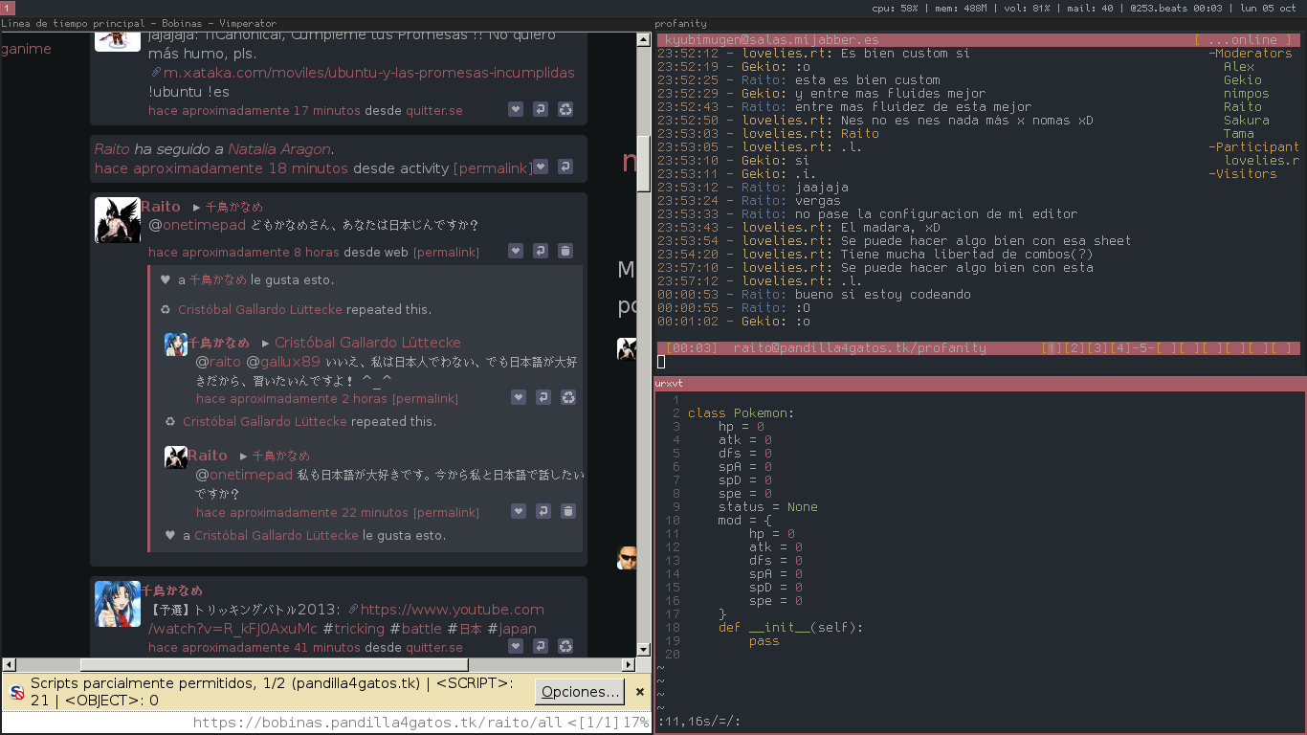
Task: Switch to profanity window [2]
Action: 1074,348
